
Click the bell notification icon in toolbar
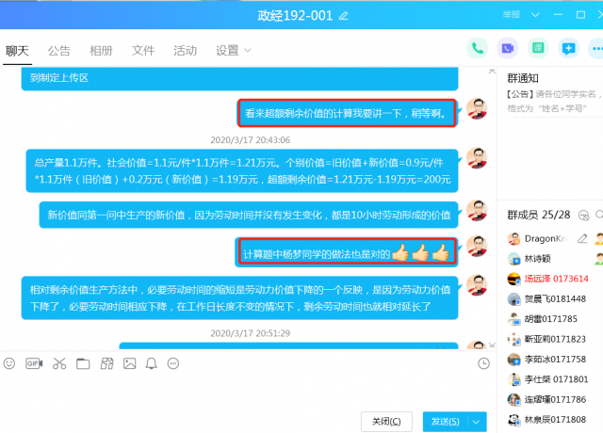[x=151, y=363]
